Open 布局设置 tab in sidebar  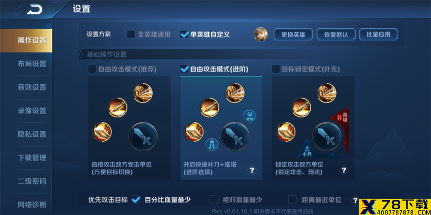coord(32,64)
